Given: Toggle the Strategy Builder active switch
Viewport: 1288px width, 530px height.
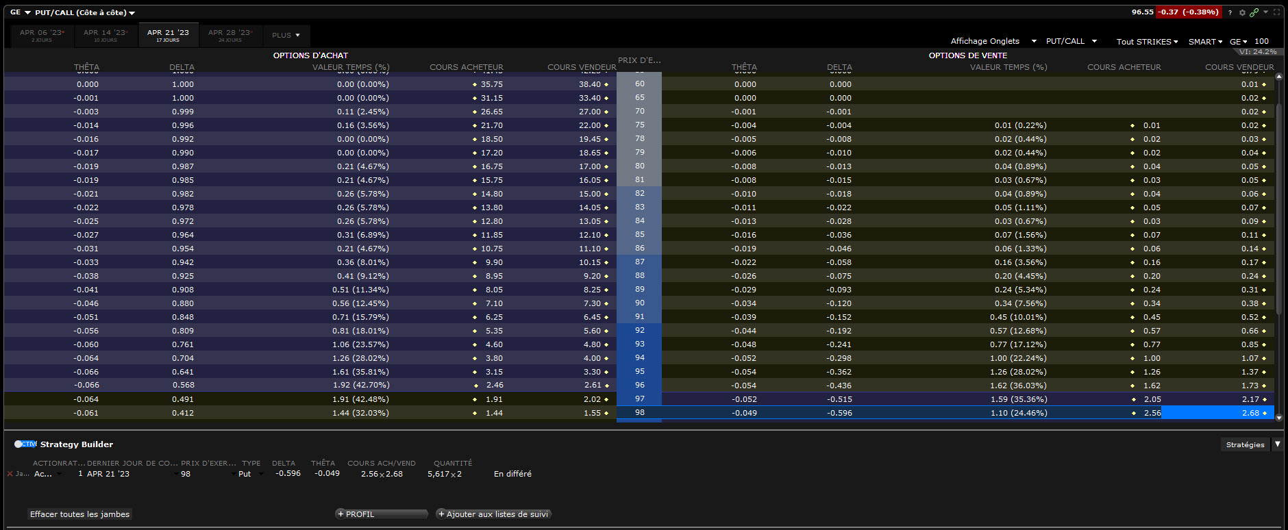Looking at the screenshot, I should tap(25, 444).
